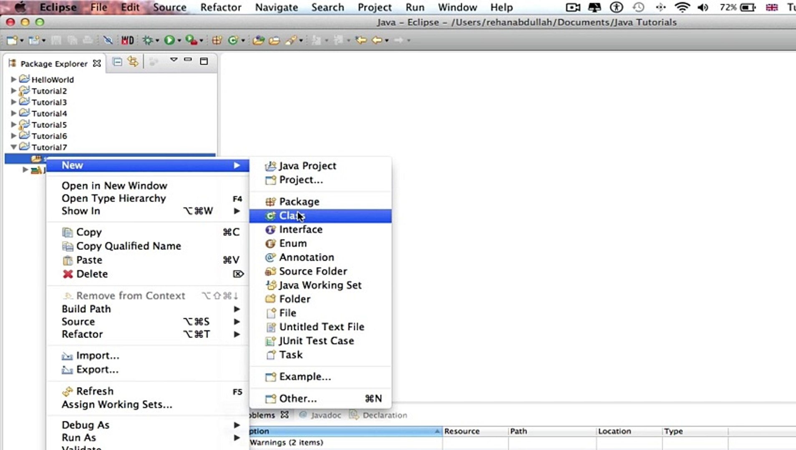Click the Run Last Tool toolbox icon
The image size is (796, 450).
coord(191,40)
